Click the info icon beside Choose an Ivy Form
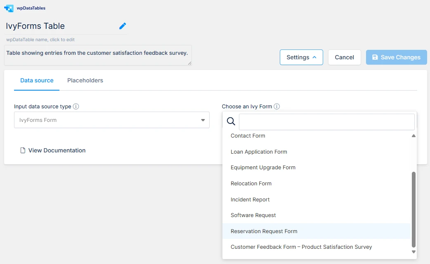Screen dimensions: 430x264 coord(276,106)
